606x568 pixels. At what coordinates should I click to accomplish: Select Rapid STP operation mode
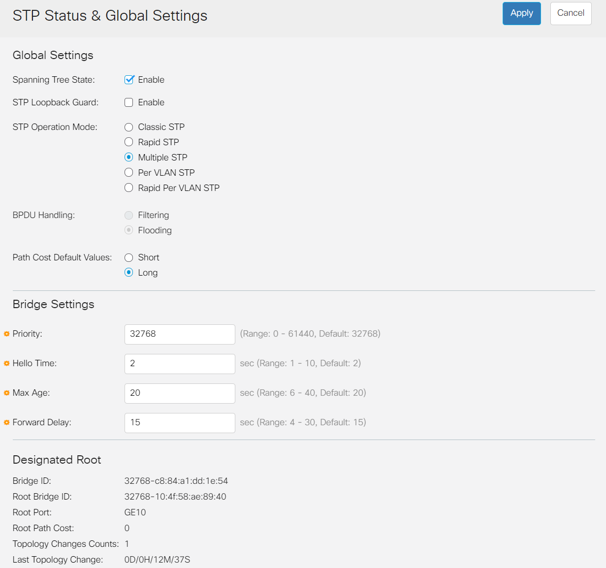point(129,142)
